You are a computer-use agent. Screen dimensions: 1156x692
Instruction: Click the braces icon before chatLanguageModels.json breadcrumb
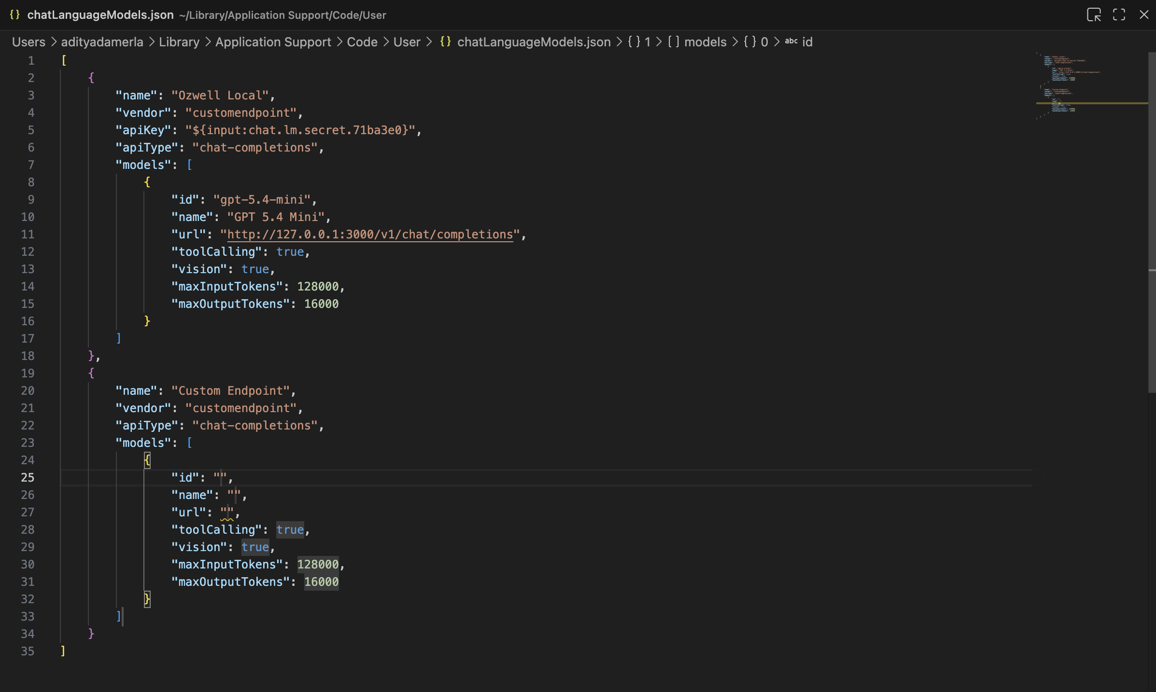[x=446, y=42]
